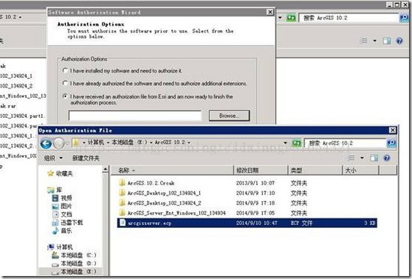The height and width of the screenshot is (279, 412).
Task: Click folder icon of ArcGIS.10.2.Creak
Action: click(x=122, y=183)
